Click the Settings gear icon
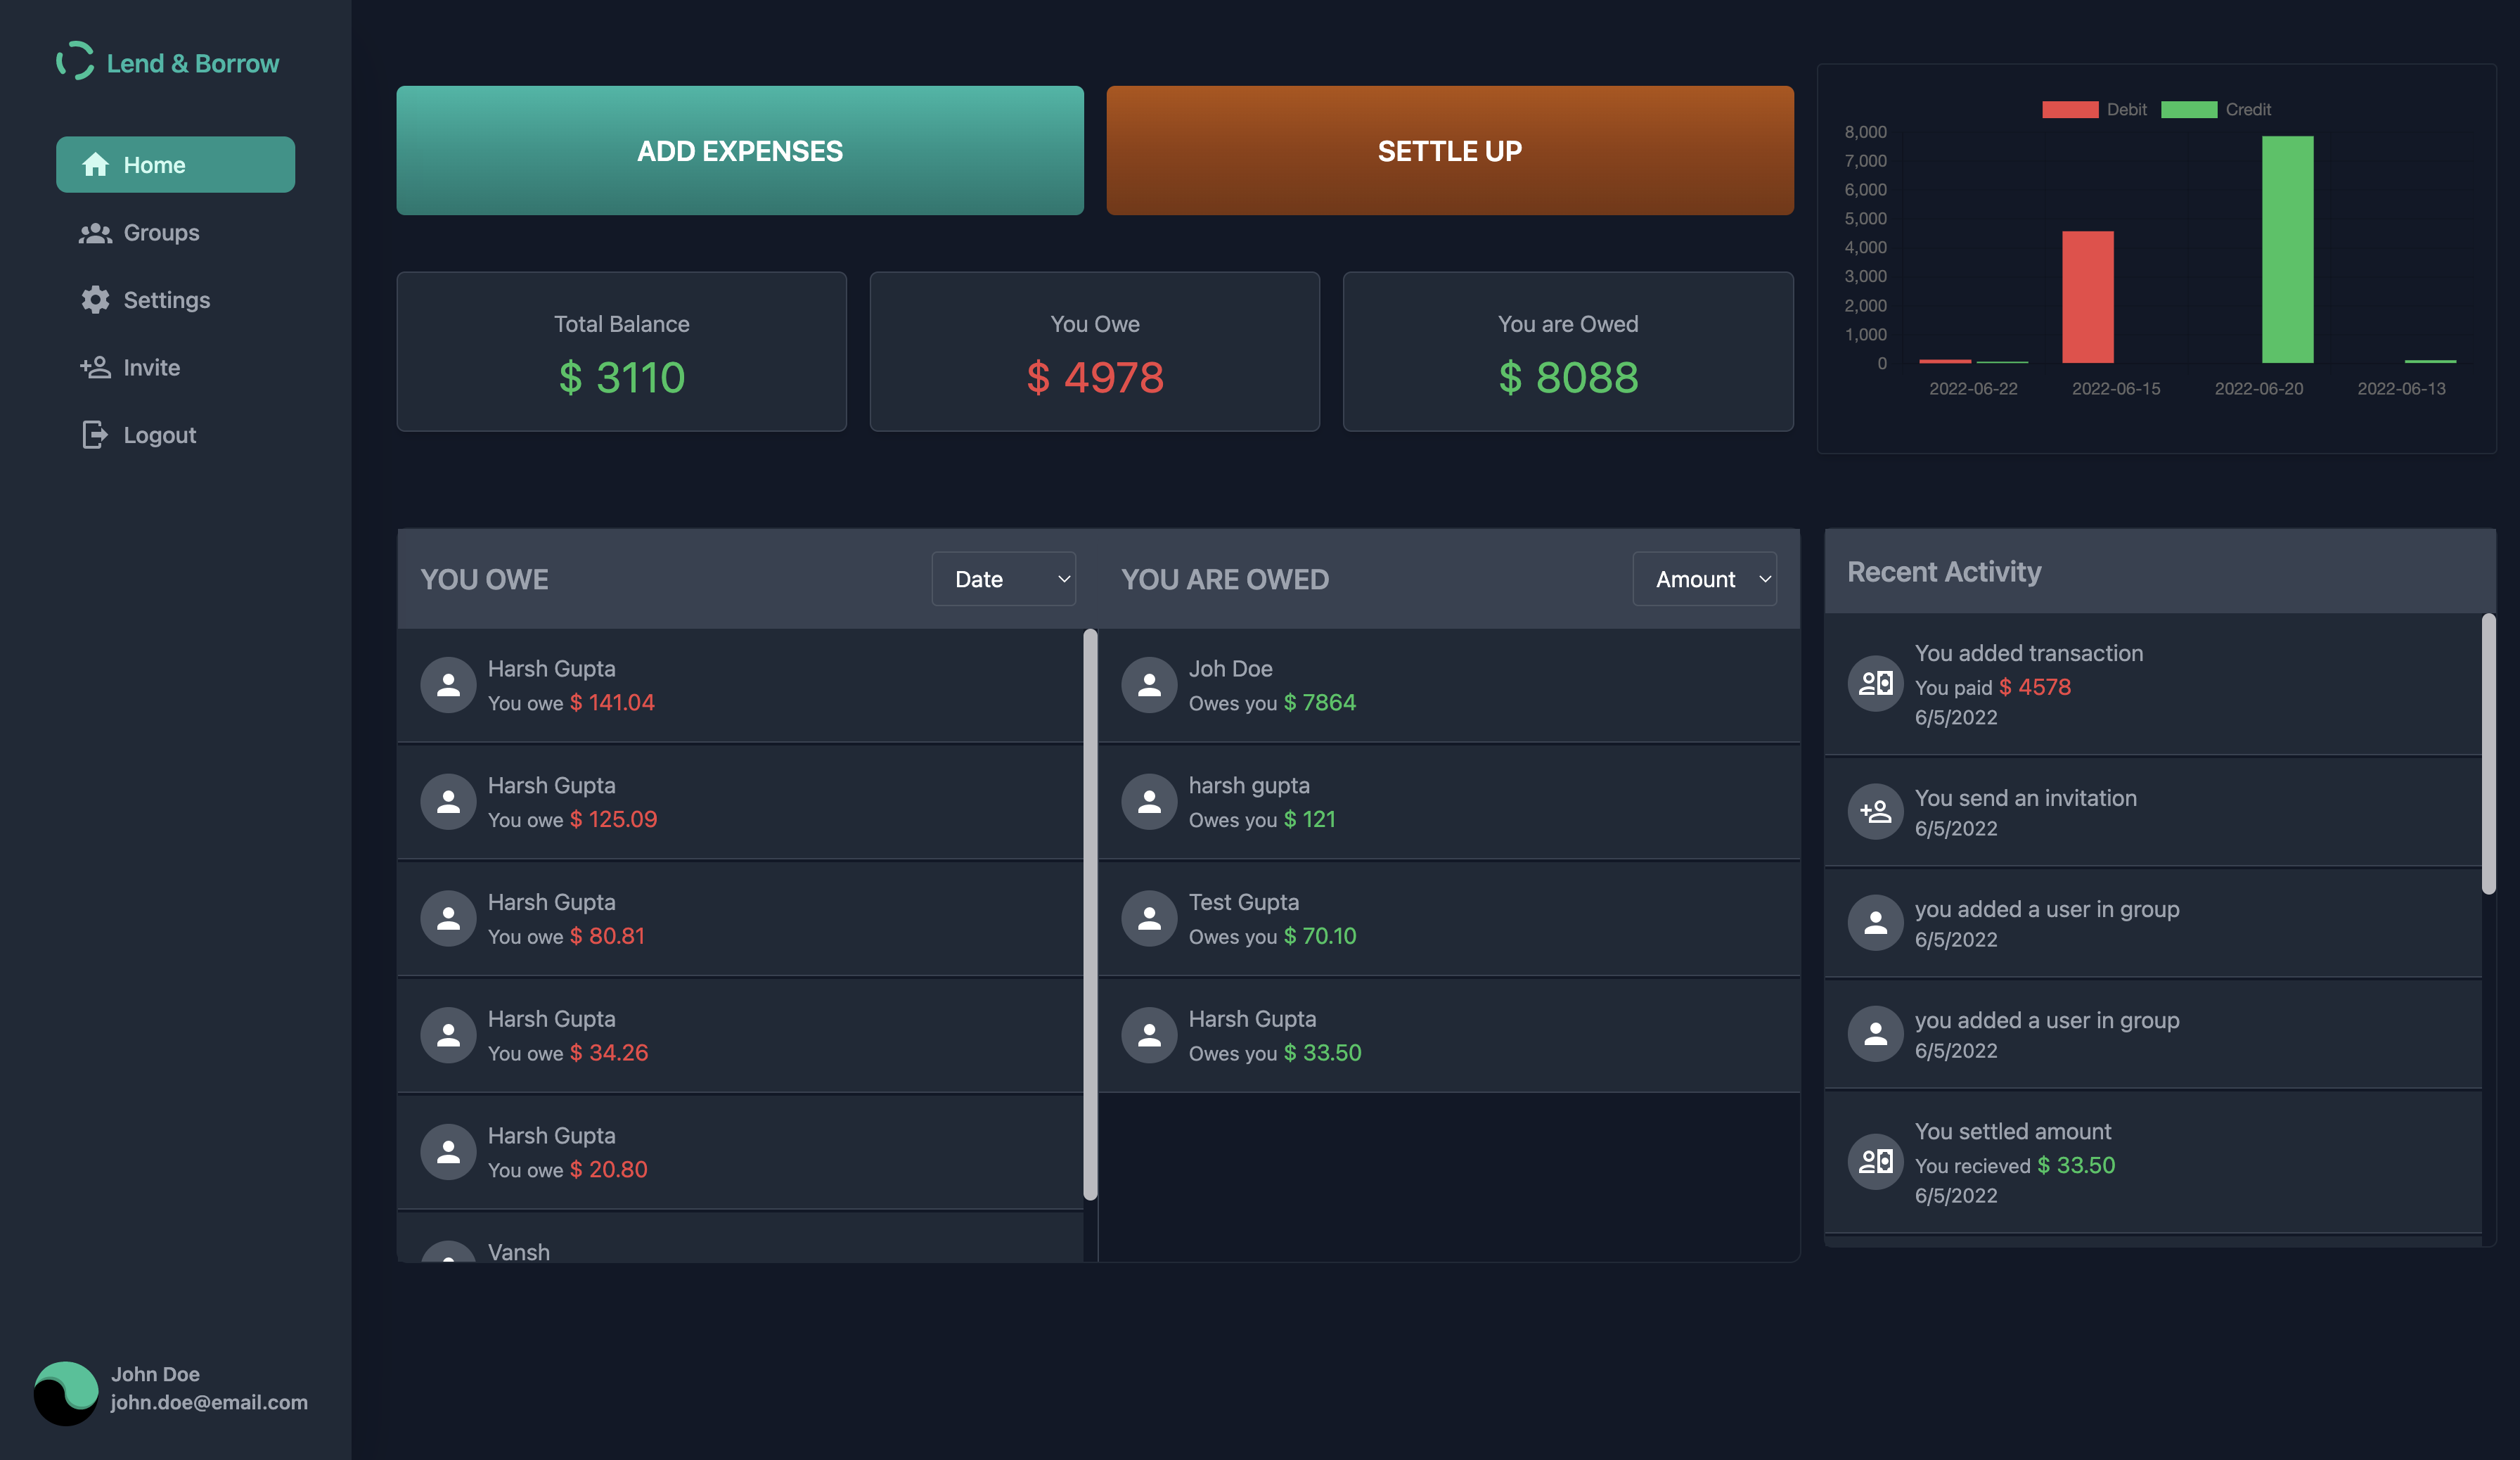The image size is (2520, 1460). click(x=95, y=300)
